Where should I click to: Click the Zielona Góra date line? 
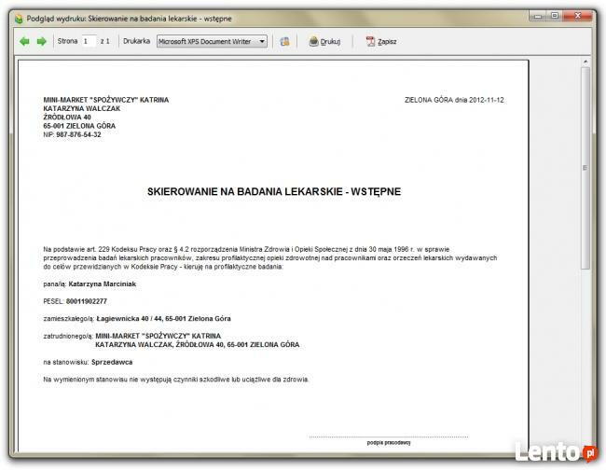[x=454, y=99]
